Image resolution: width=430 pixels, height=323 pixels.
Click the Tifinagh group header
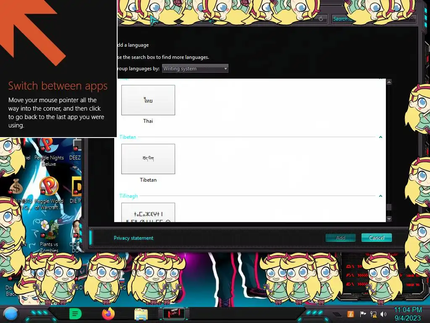click(x=128, y=196)
